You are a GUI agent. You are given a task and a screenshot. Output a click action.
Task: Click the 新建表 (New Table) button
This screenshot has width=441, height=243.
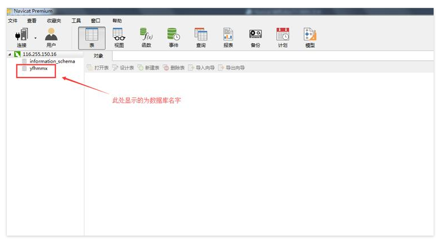tap(149, 68)
